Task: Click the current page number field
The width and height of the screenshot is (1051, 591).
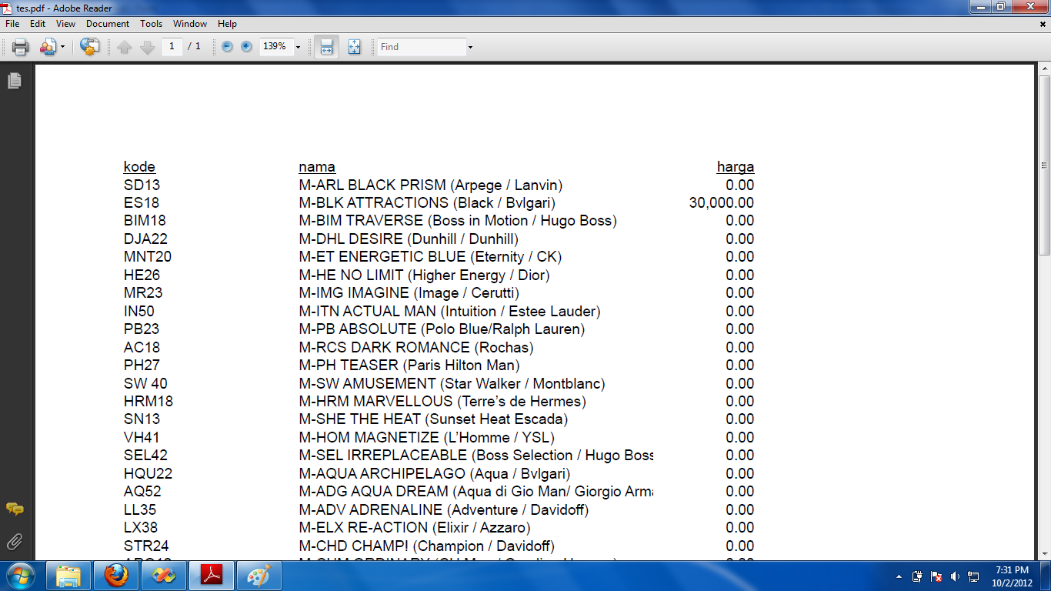Action: tap(172, 47)
